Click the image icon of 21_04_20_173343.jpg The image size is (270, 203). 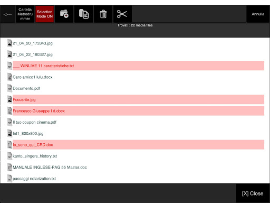click(x=9, y=43)
